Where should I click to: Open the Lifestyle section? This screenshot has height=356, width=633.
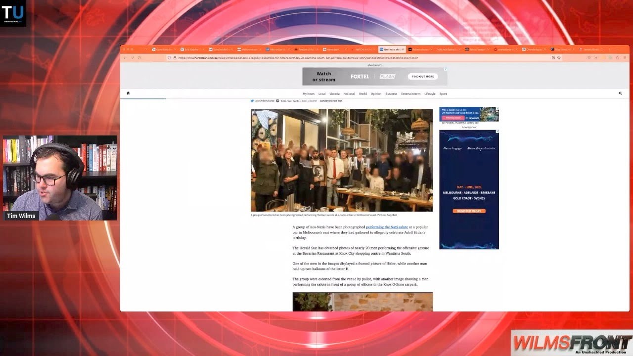[x=430, y=93]
